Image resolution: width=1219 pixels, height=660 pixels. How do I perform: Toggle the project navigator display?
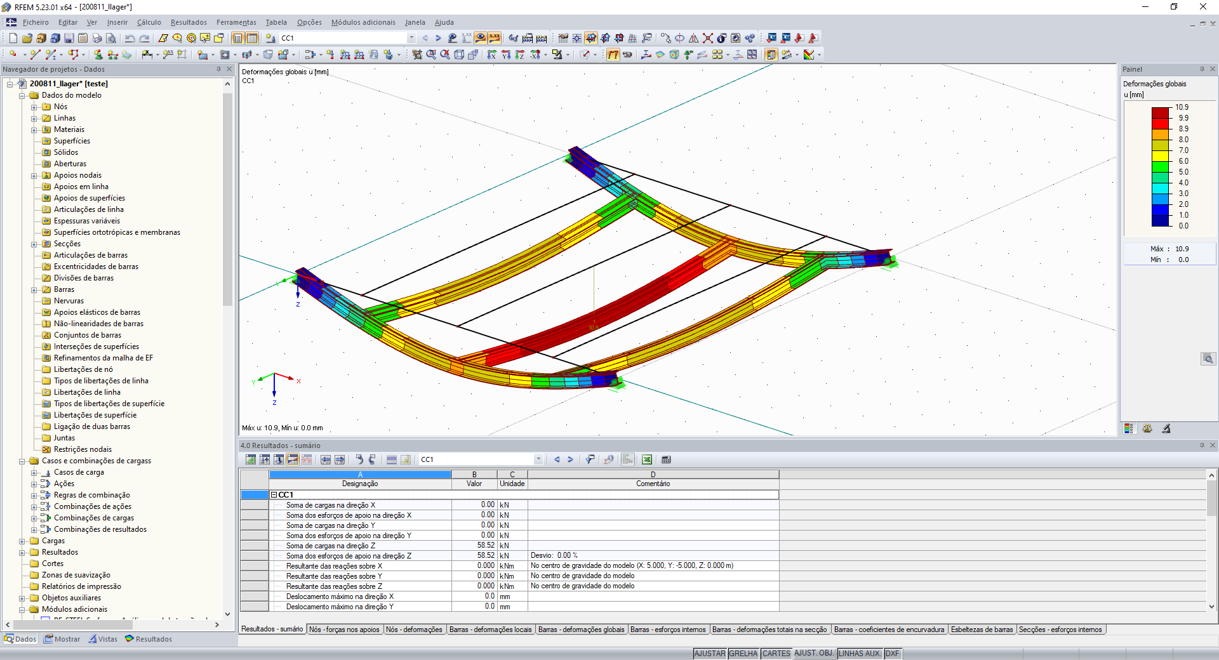coord(238,38)
